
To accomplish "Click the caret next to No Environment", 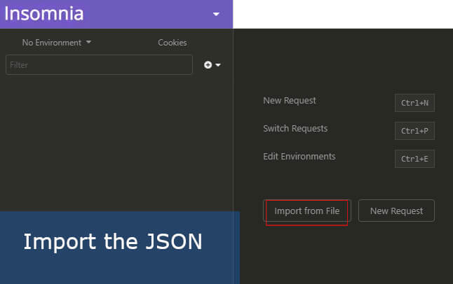I will [88, 43].
